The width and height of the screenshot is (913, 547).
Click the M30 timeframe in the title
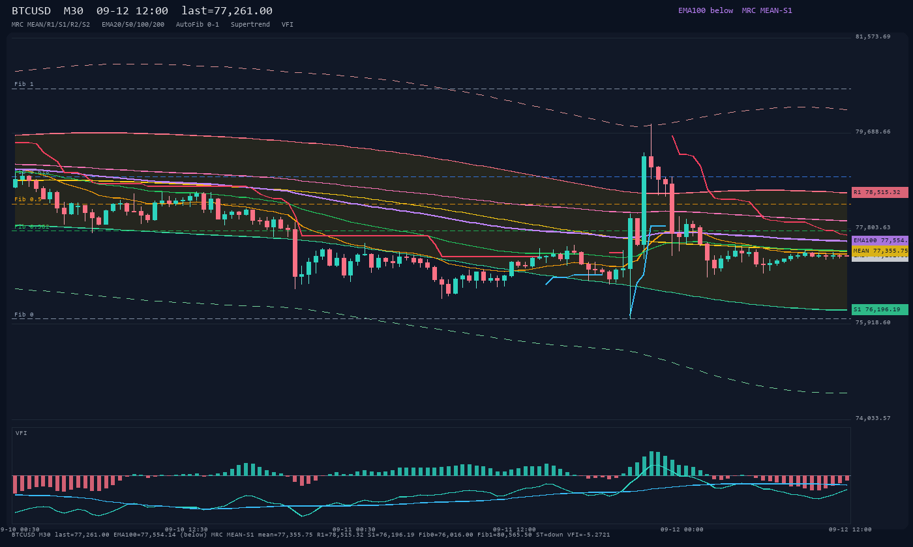(x=74, y=11)
